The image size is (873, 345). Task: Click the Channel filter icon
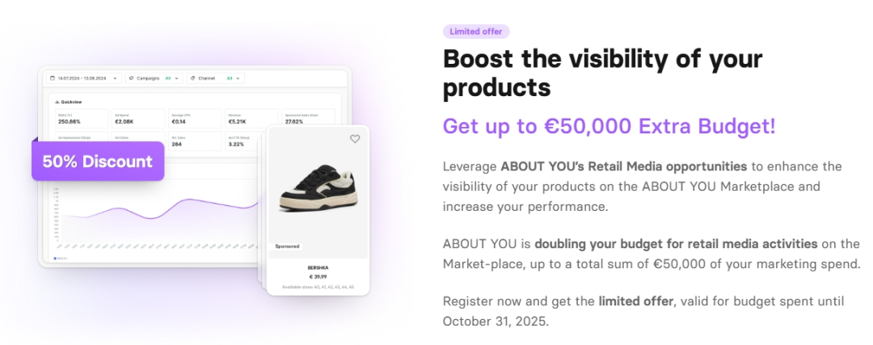click(x=192, y=78)
